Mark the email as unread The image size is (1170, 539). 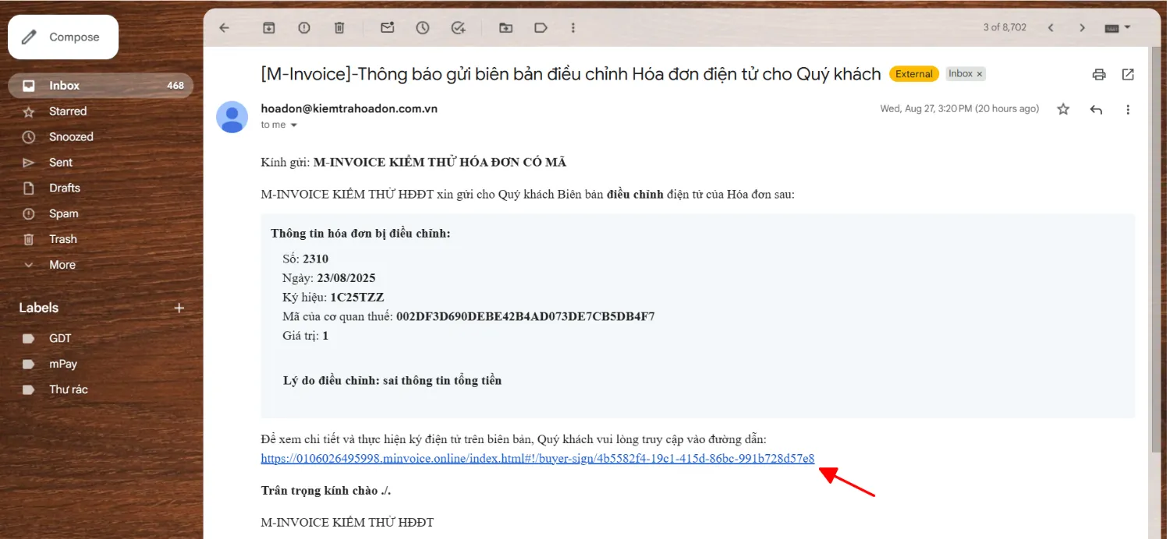pyautogui.click(x=387, y=27)
